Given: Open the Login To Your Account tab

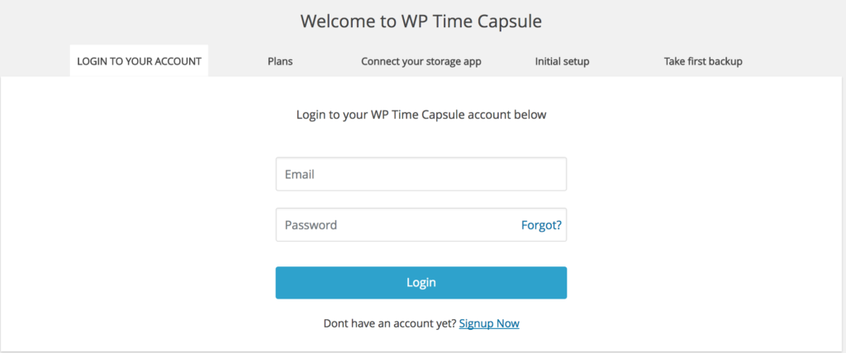Looking at the screenshot, I should pyautogui.click(x=139, y=61).
